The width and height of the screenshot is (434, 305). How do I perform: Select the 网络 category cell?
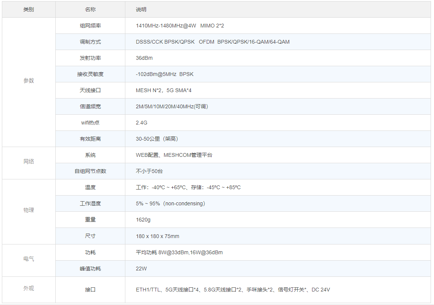(29, 162)
